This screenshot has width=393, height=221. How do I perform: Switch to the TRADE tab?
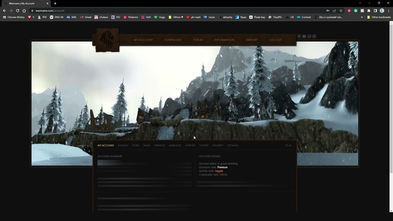(147, 145)
